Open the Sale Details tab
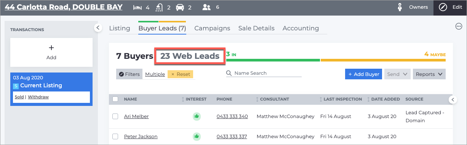 [x=256, y=28]
